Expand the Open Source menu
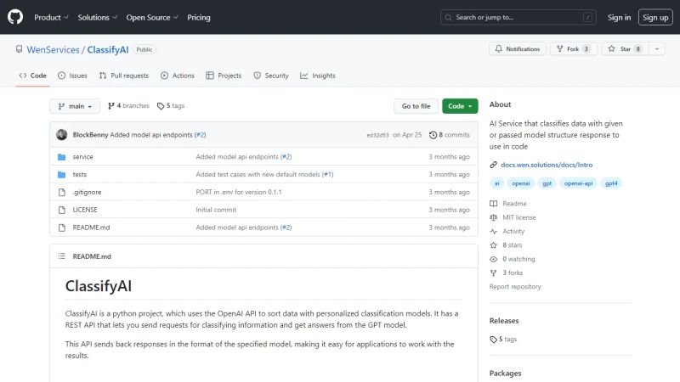 (x=152, y=17)
